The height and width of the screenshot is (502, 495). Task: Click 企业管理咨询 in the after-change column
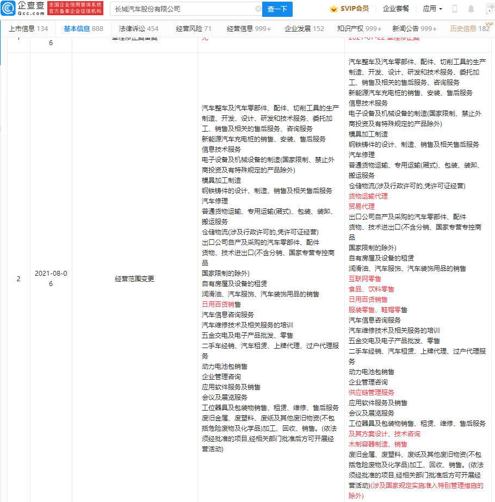click(368, 382)
